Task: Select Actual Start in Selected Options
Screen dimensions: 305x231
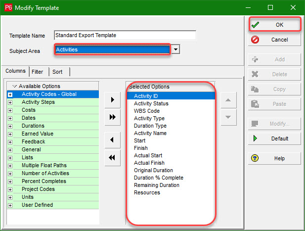Action: pyautogui.click(x=171, y=155)
